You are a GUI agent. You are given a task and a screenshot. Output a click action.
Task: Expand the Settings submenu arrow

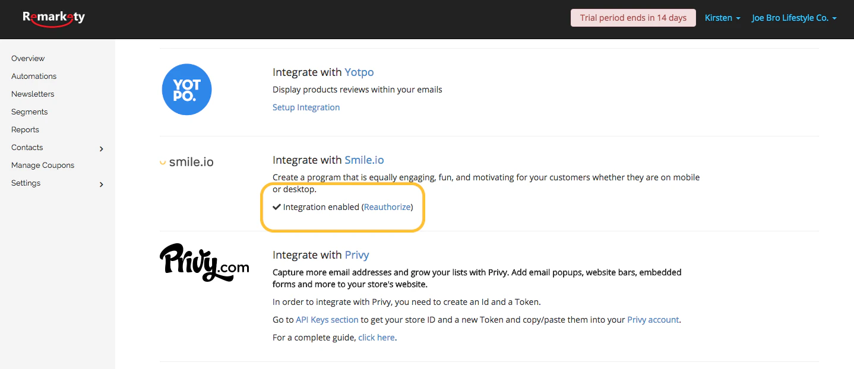coord(102,184)
